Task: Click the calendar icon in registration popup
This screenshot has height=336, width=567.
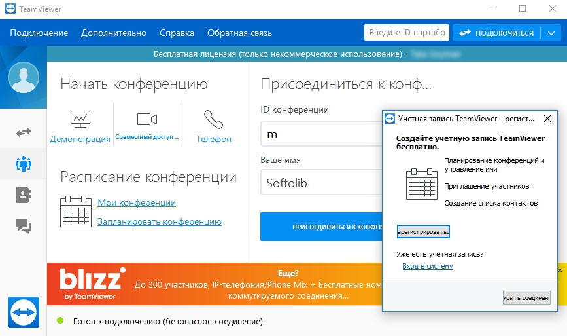Action: pyautogui.click(x=422, y=184)
